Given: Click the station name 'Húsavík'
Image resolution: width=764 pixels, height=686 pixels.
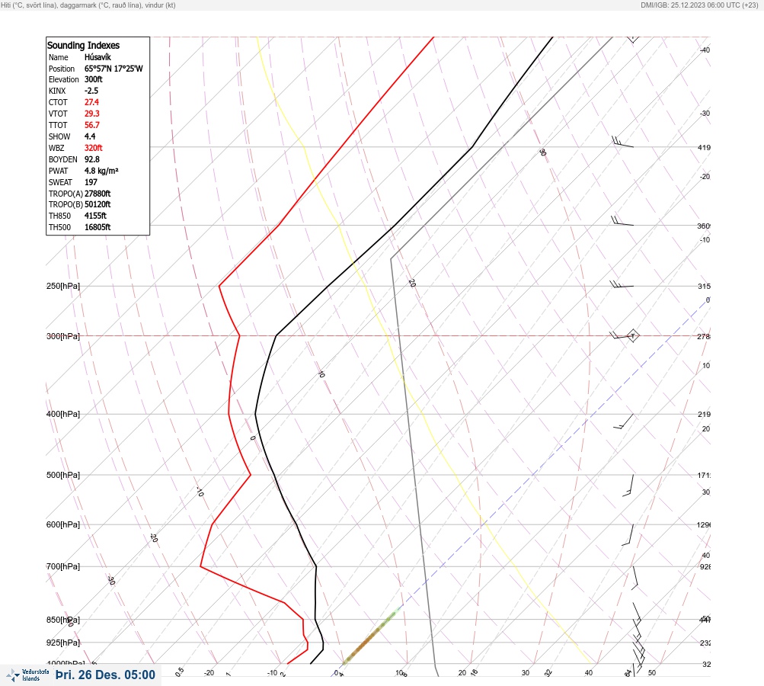Looking at the screenshot, I should pos(97,57).
